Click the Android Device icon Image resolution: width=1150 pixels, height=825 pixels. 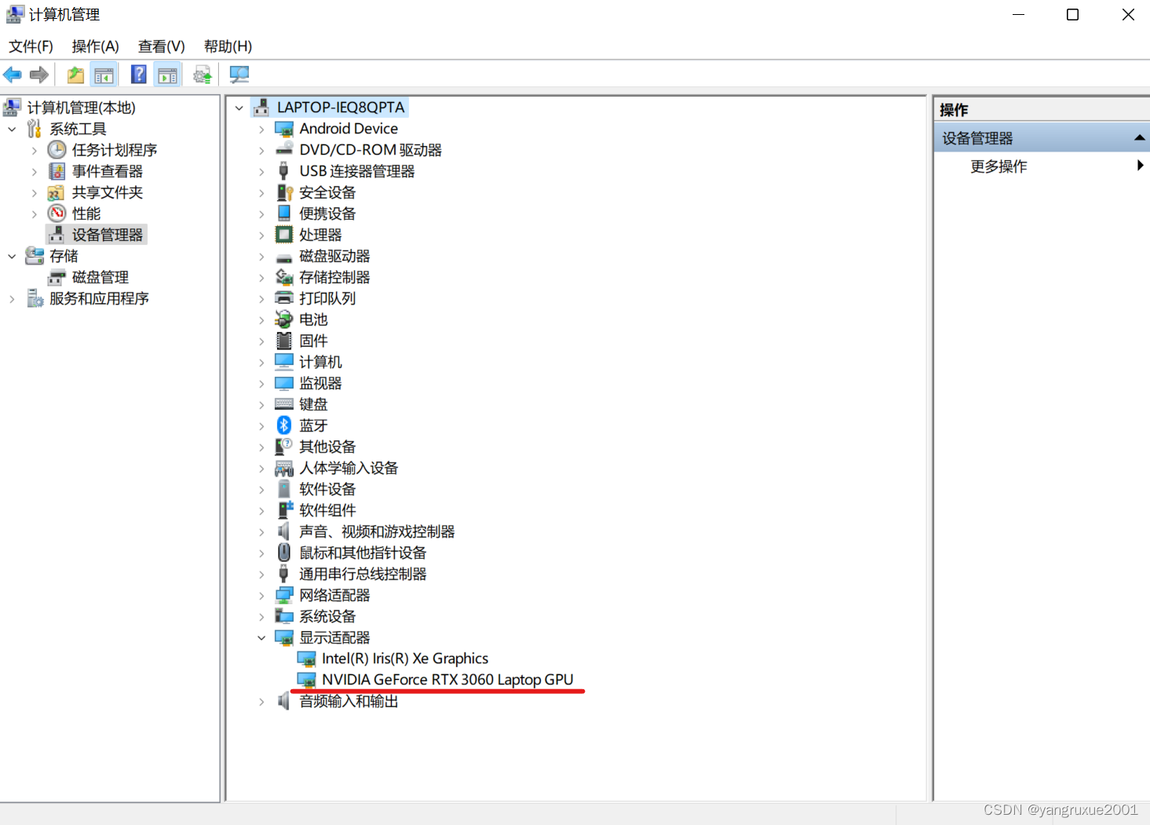tap(284, 129)
